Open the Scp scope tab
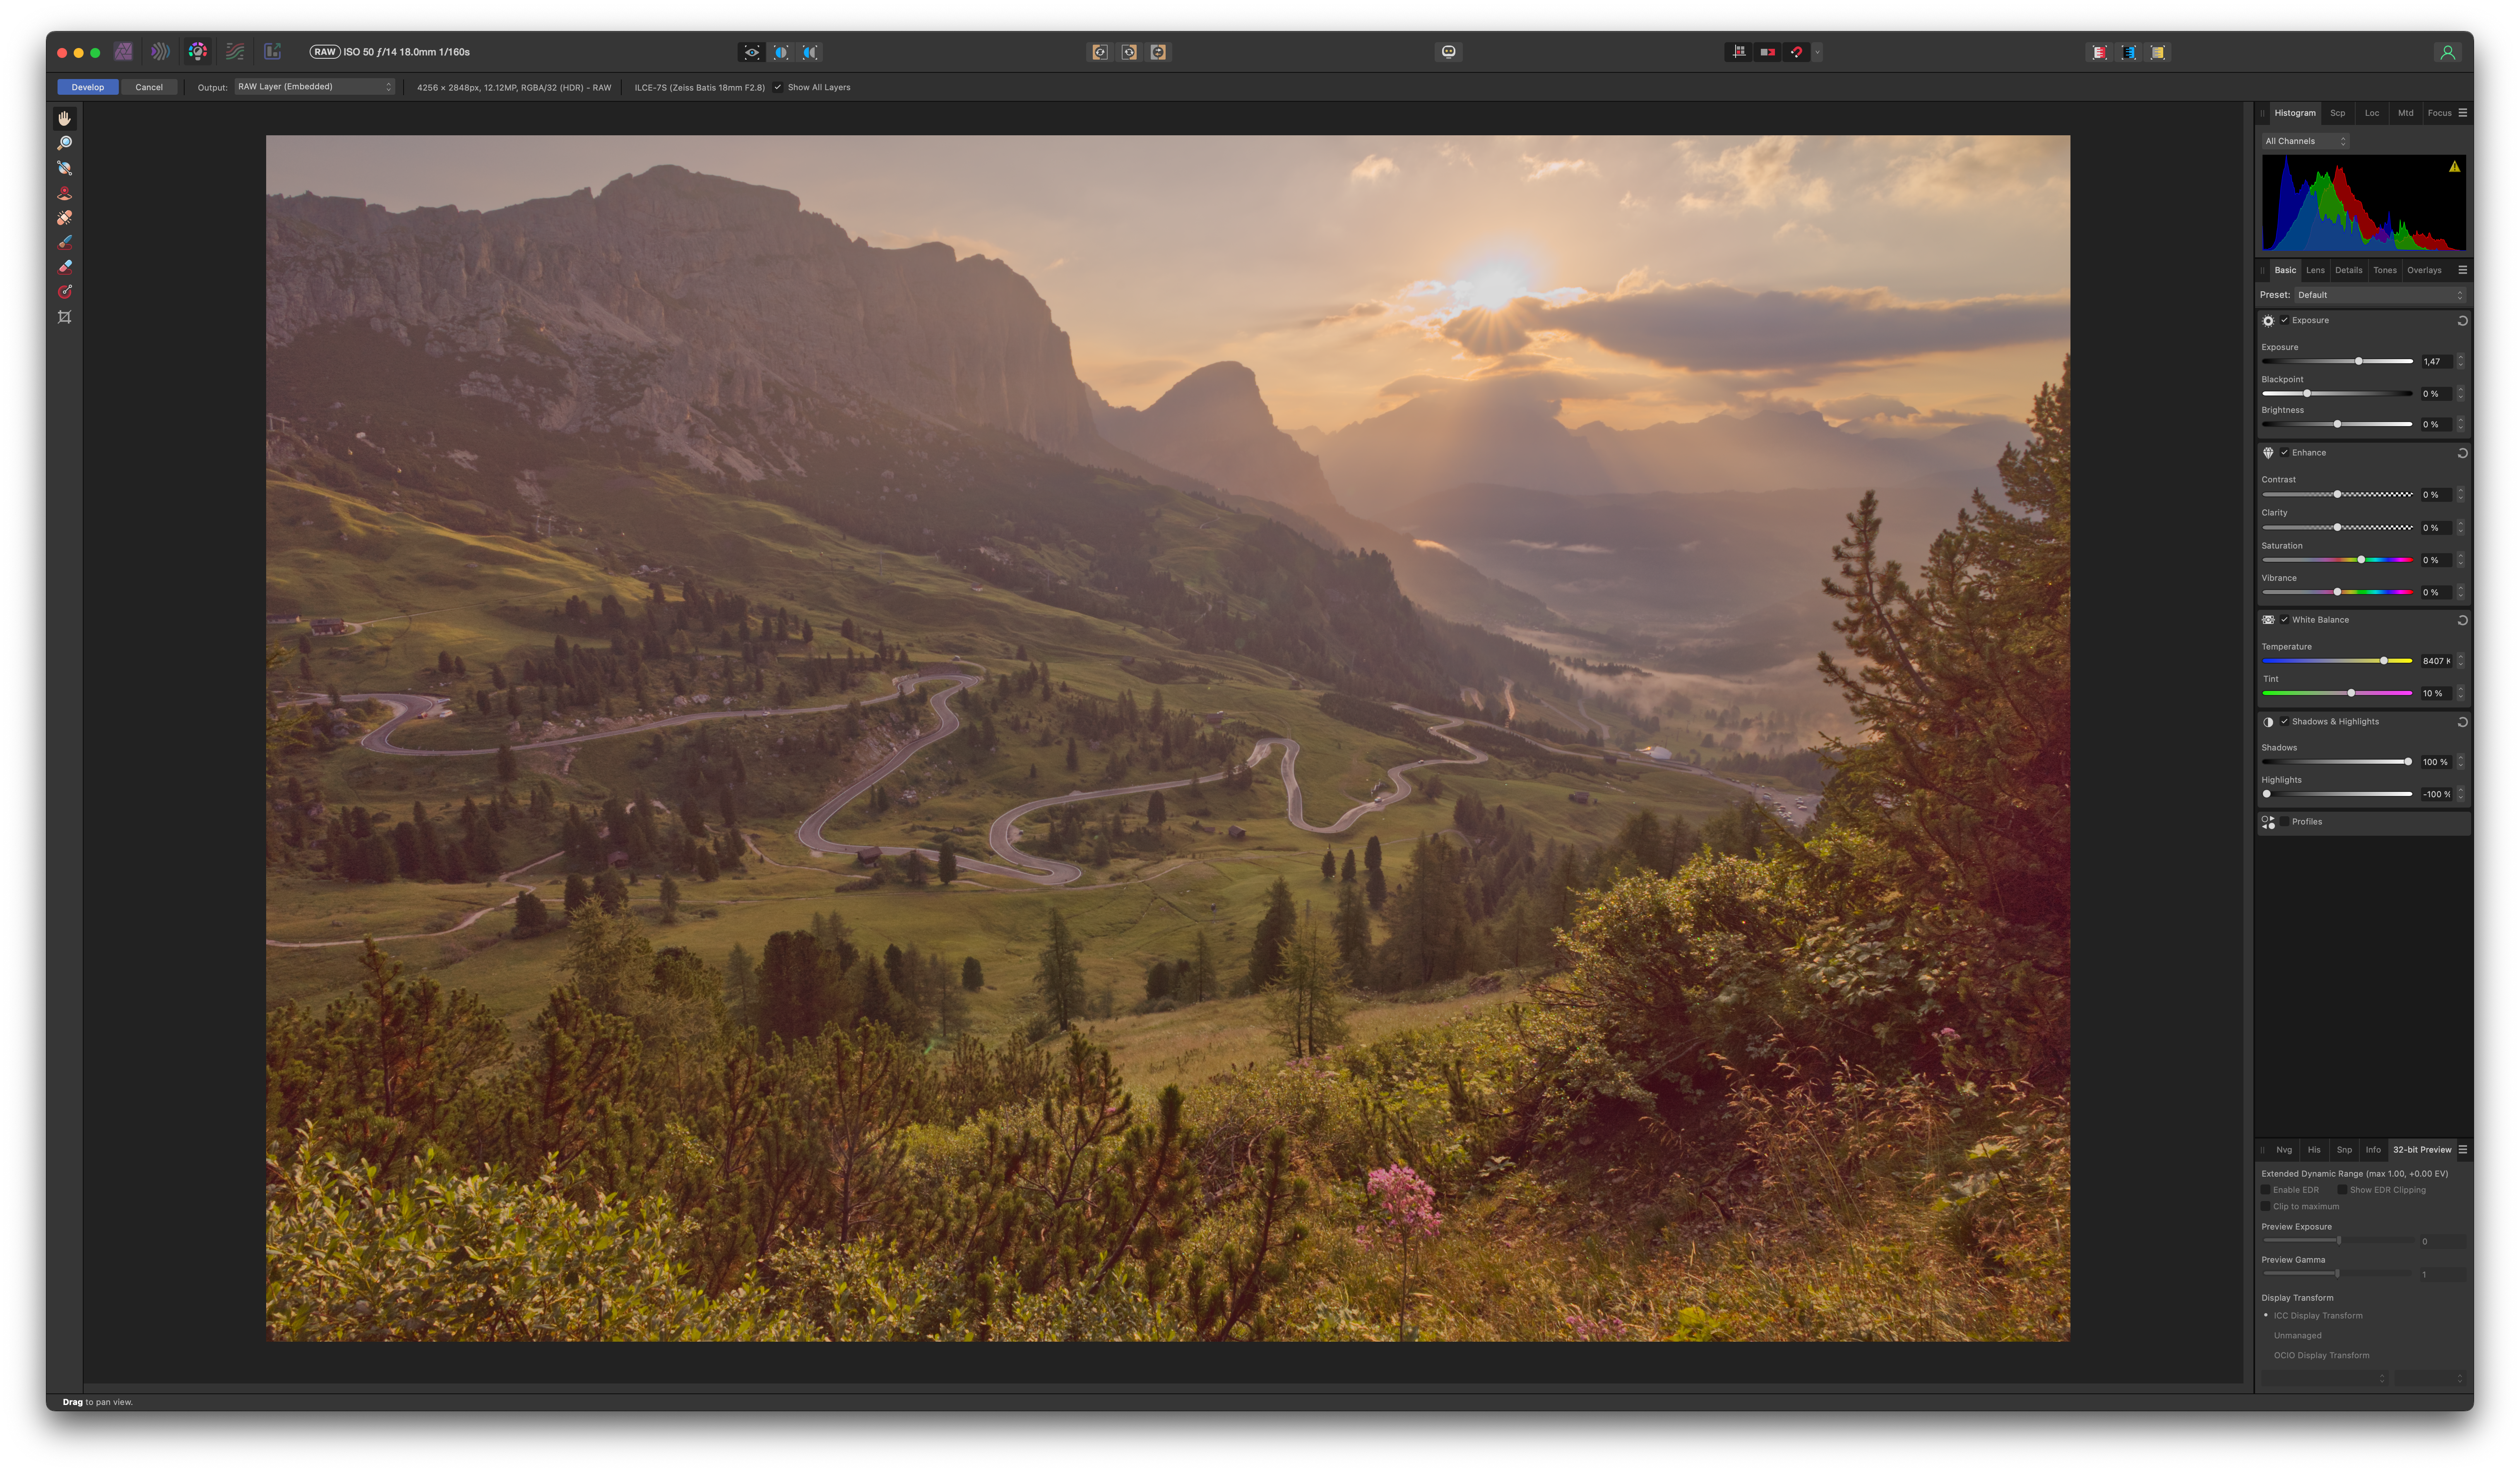 click(2338, 113)
